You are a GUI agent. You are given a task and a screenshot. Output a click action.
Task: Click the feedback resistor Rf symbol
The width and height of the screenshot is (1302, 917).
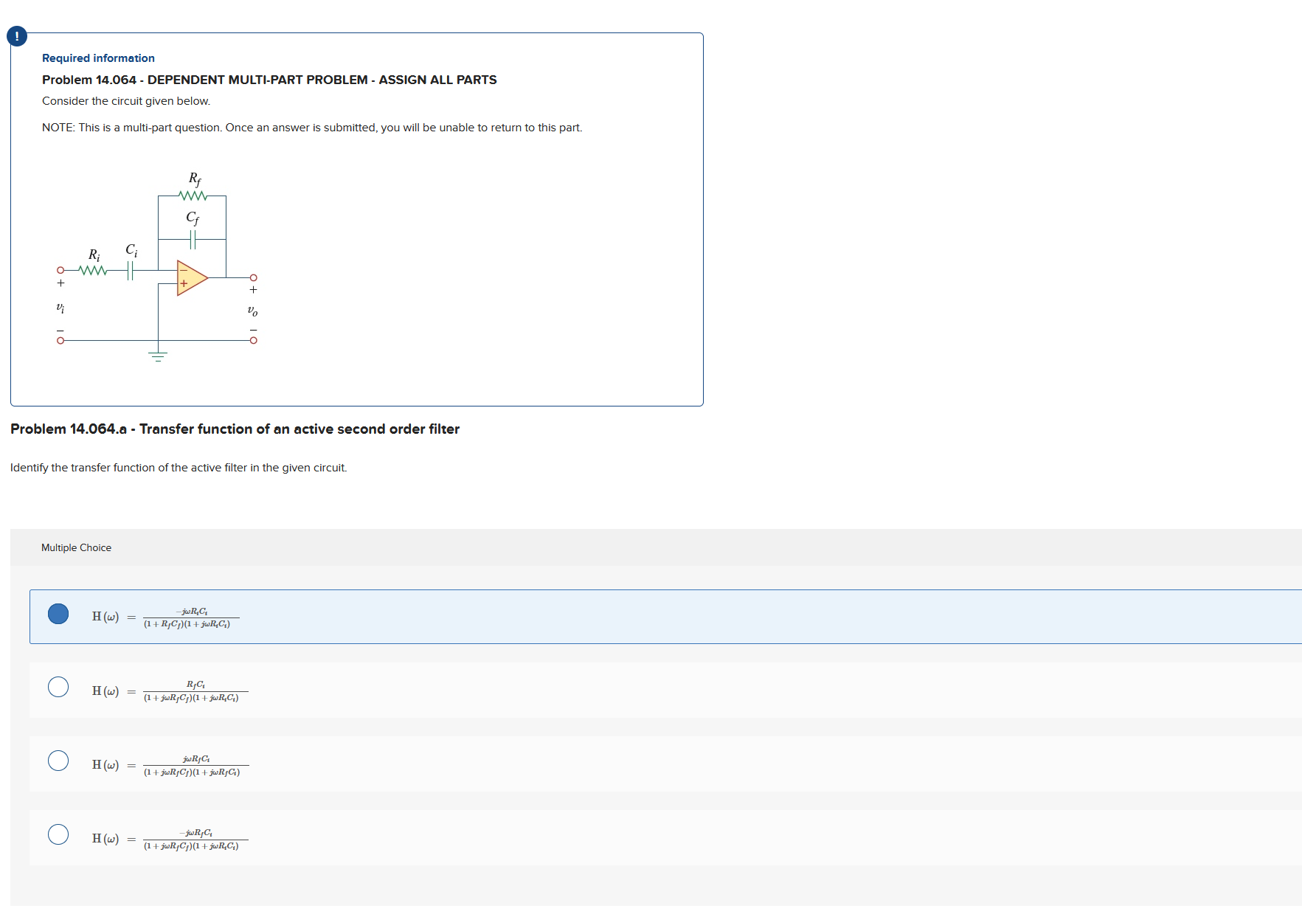(193, 195)
